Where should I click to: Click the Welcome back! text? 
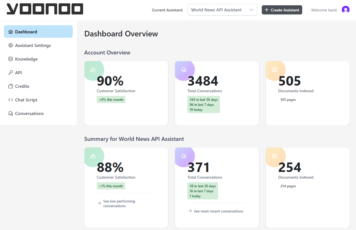pyautogui.click(x=324, y=10)
